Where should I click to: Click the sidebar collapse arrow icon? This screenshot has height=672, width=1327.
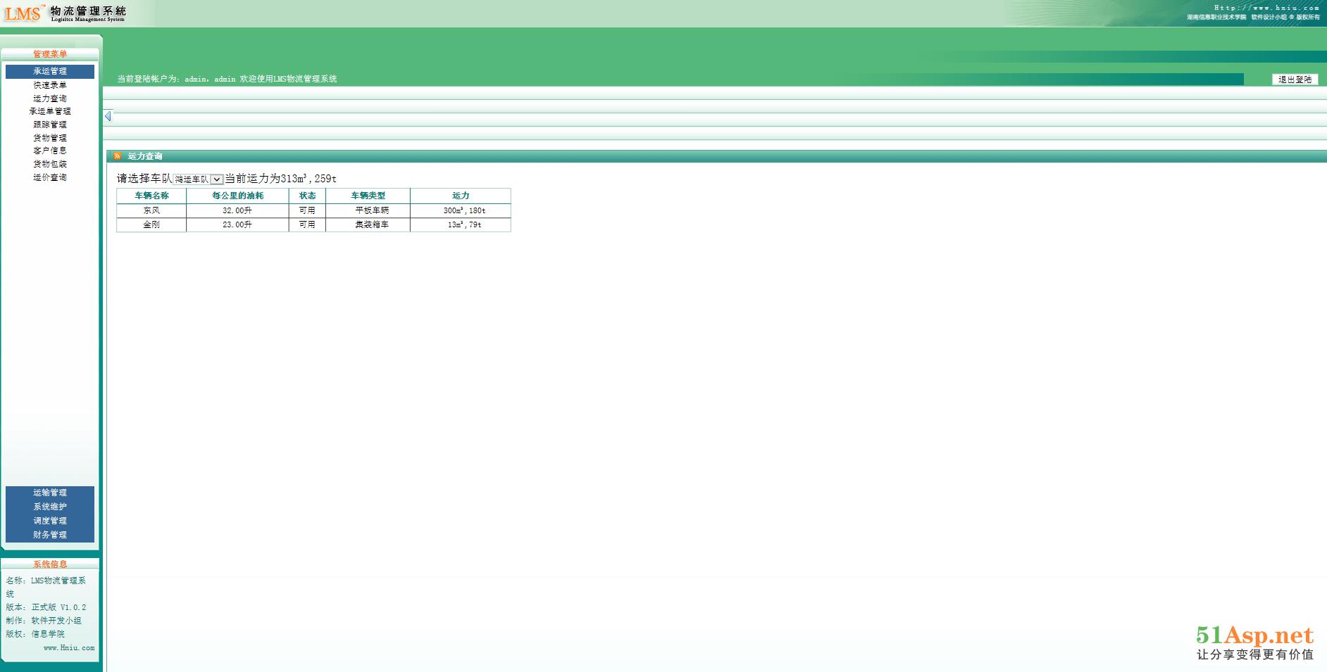[x=108, y=116]
